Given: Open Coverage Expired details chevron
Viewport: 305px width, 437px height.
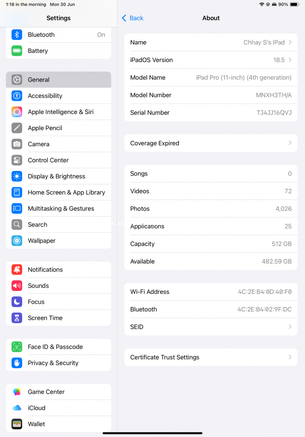Looking at the screenshot, I should point(290,143).
